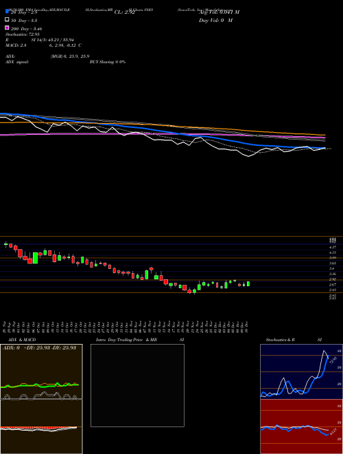This screenshot has width=343, height=454.
Task: Click the last green candlestick on the chart
Action: pyautogui.click(x=248, y=283)
